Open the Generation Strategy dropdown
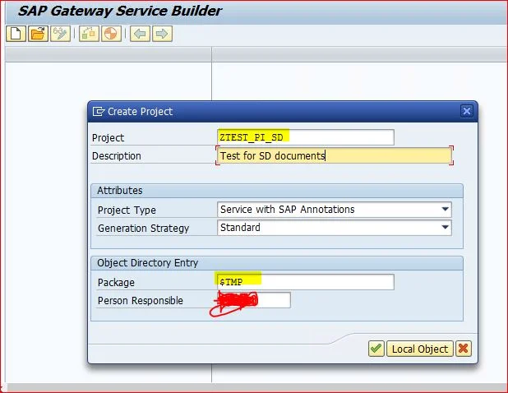The height and width of the screenshot is (393, 508). coord(446,228)
